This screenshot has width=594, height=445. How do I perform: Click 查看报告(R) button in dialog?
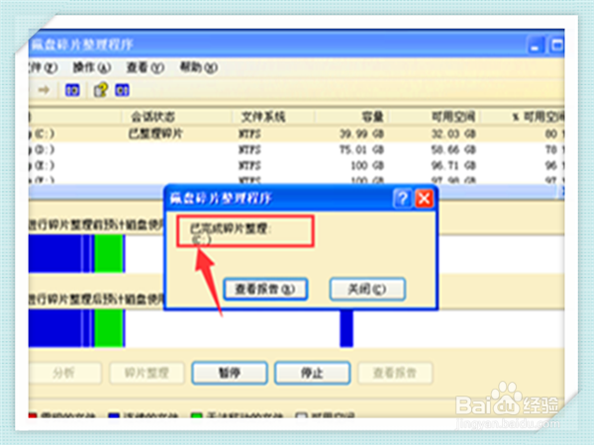(x=265, y=289)
